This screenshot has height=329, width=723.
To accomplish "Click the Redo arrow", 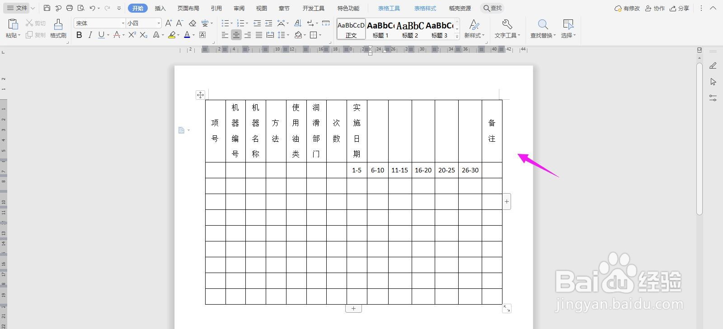I will [x=107, y=8].
